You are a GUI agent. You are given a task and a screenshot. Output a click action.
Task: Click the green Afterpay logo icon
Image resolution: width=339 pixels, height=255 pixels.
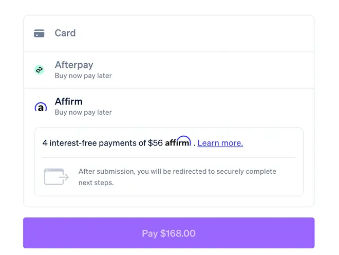click(39, 70)
